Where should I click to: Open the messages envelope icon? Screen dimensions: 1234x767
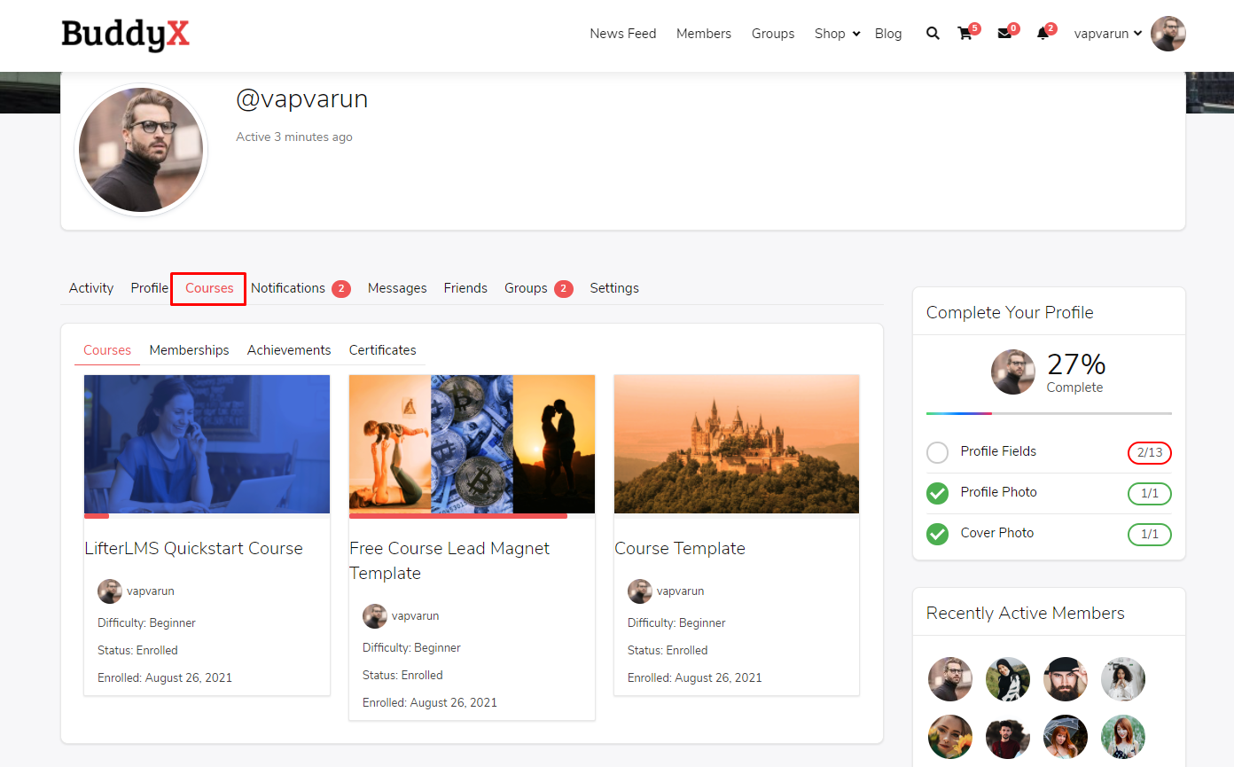pos(1004,34)
